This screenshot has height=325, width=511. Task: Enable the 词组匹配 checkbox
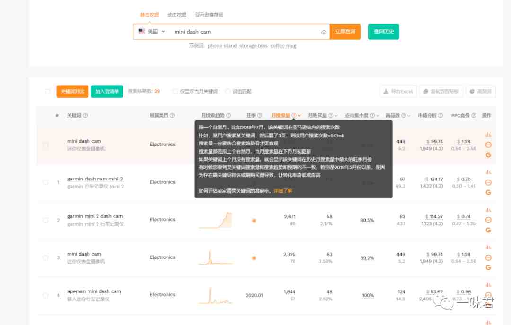click(228, 92)
